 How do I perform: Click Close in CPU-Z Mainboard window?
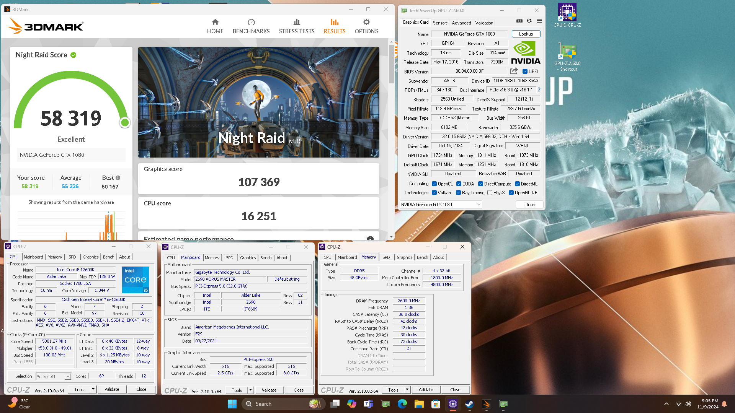coord(299,390)
